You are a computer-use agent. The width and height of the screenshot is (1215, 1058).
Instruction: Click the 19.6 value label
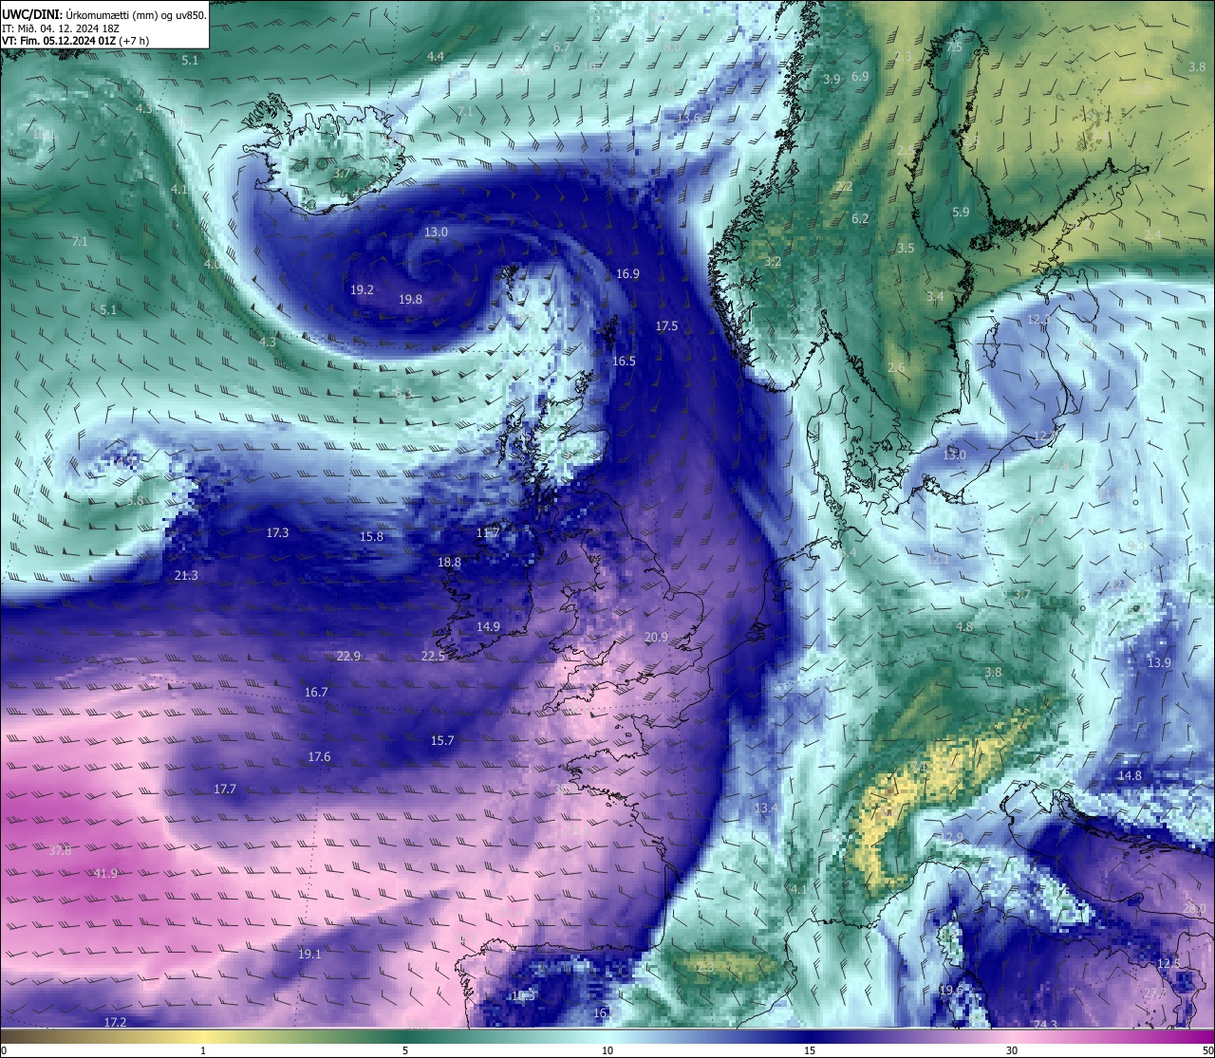(x=951, y=990)
